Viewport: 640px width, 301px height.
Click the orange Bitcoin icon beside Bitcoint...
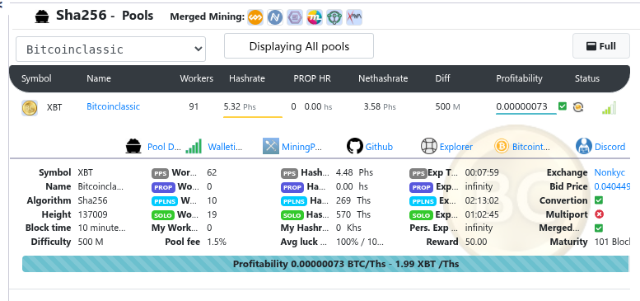[502, 146]
